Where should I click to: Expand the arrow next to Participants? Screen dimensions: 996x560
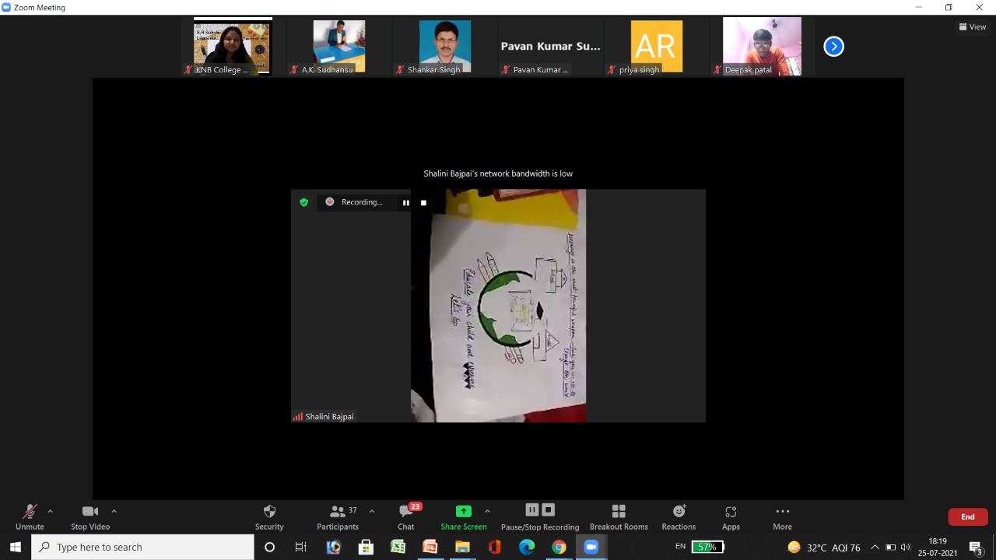point(372,511)
